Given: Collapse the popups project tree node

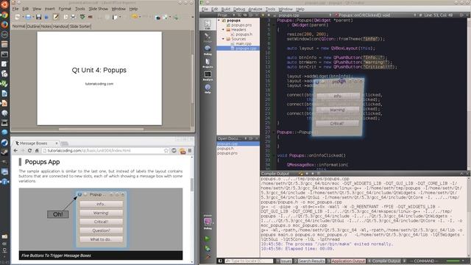Looking at the screenshot, I should click(x=219, y=21).
